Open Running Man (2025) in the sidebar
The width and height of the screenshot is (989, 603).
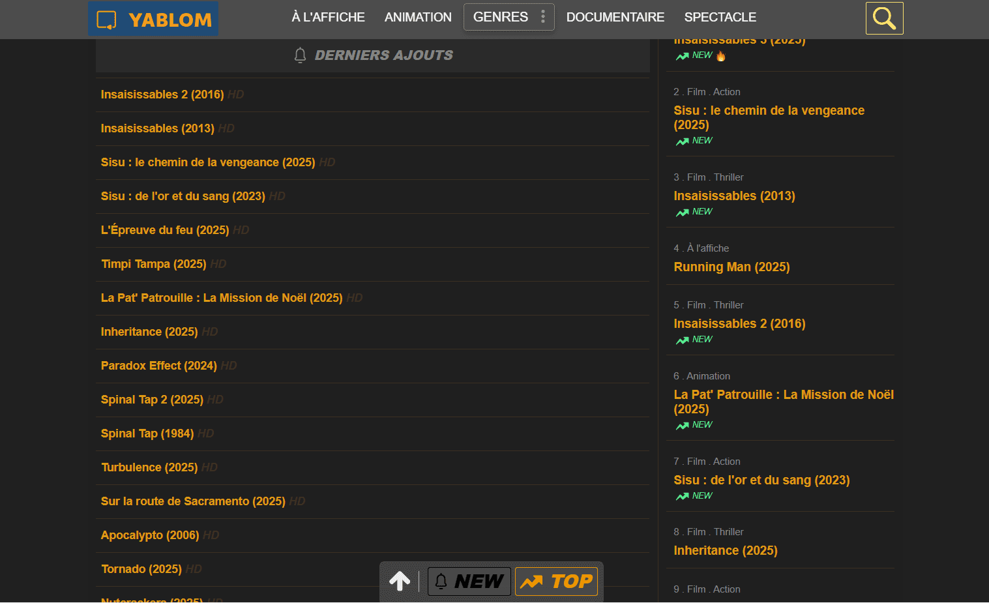click(x=731, y=267)
